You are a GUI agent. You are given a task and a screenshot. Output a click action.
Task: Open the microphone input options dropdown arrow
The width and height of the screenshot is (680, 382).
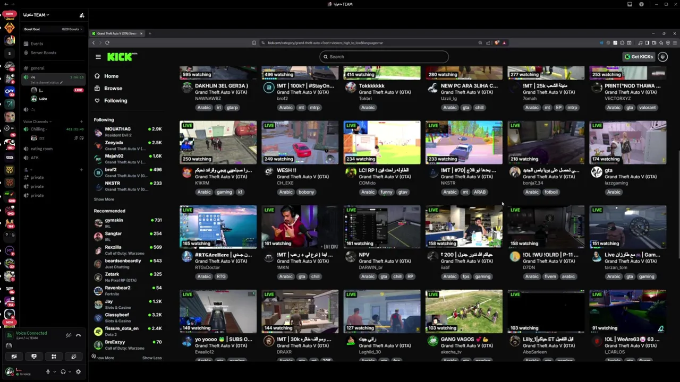tap(54, 372)
